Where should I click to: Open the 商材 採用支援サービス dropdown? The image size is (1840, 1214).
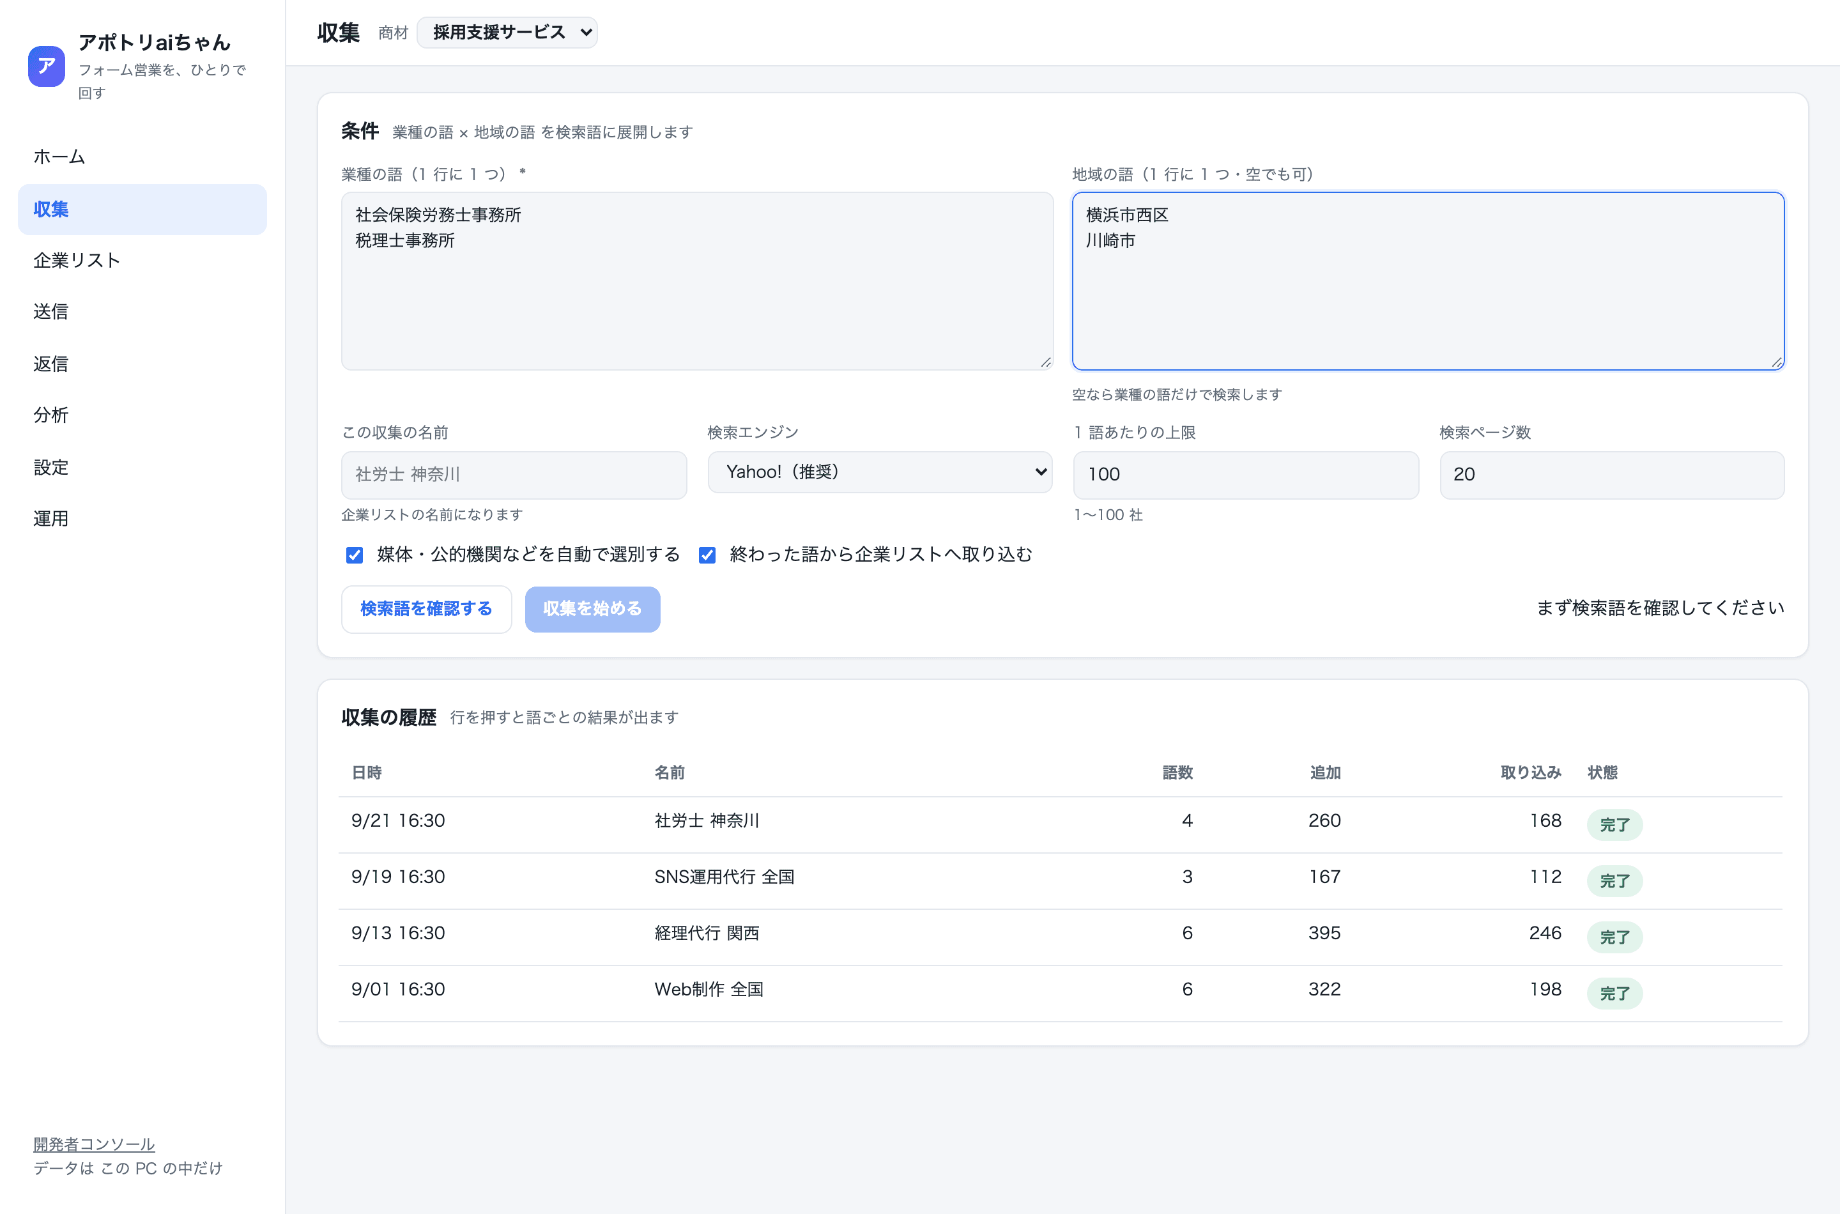pyautogui.click(x=507, y=33)
